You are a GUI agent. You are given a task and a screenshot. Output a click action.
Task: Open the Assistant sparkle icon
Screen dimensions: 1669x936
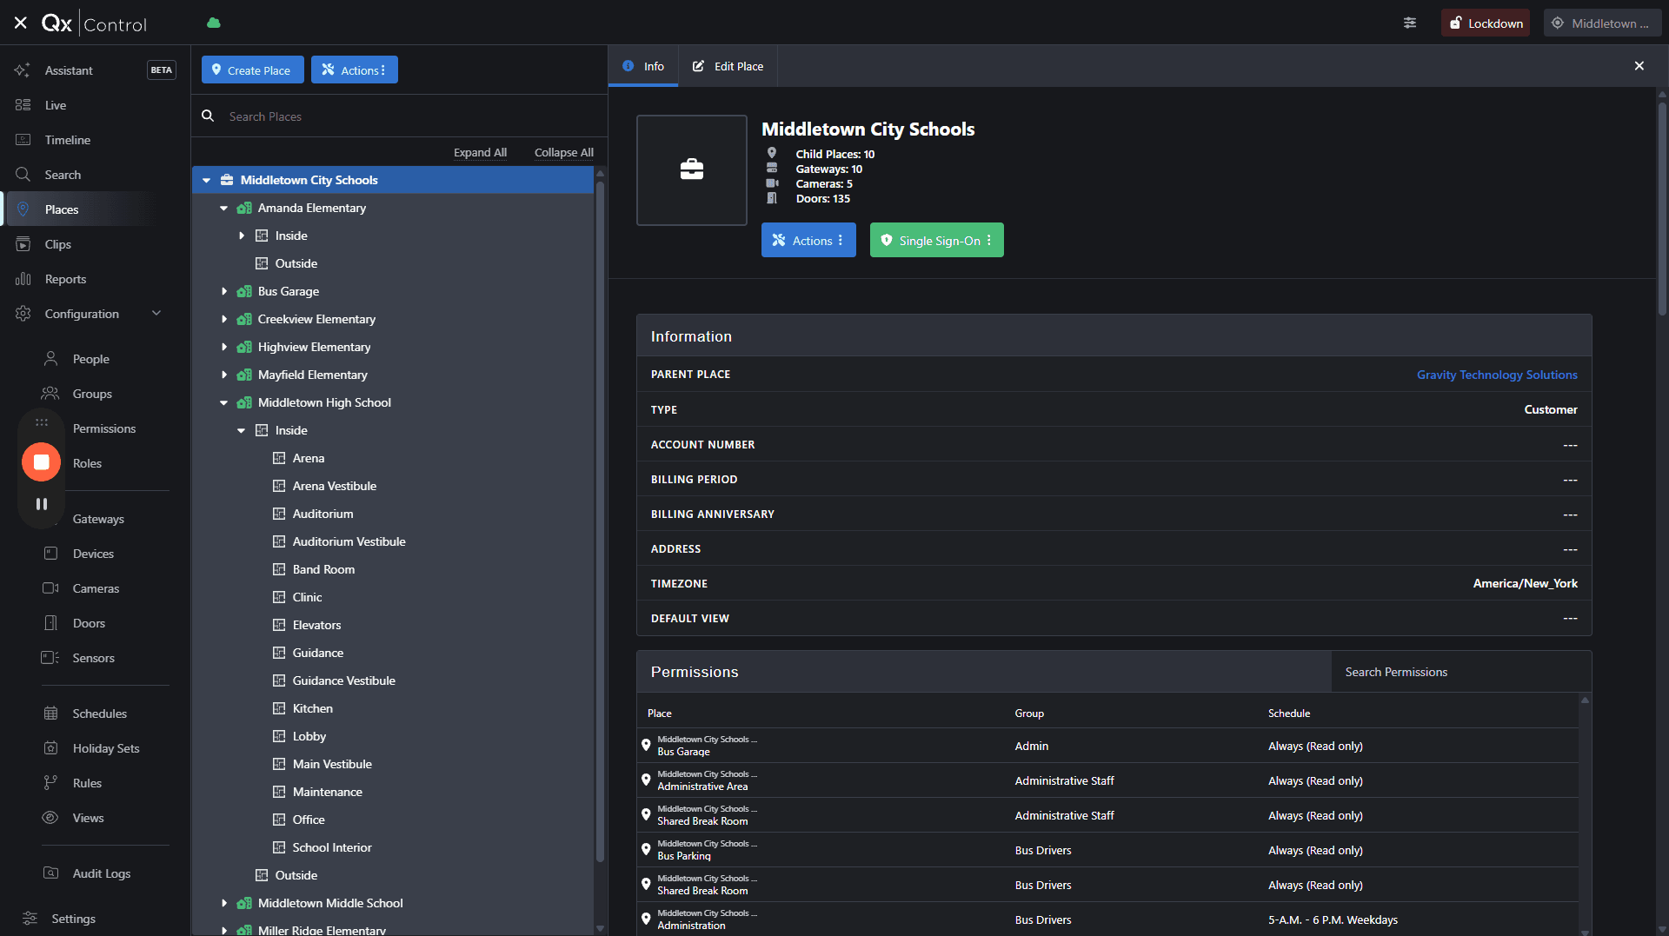pyautogui.click(x=23, y=70)
